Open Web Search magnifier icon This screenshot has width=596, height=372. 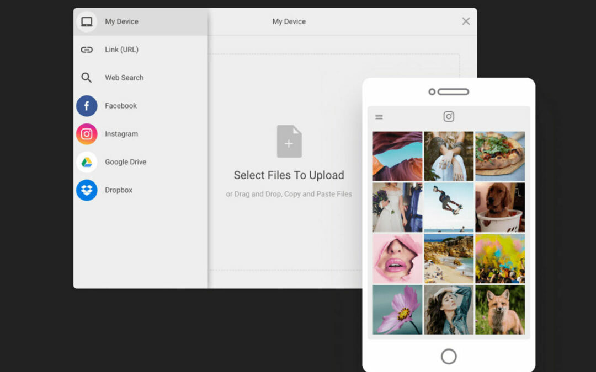click(87, 78)
